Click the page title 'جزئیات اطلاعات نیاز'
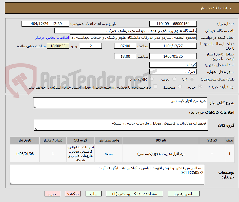Image resolution: width=239 pixels, height=202 pixels. pyautogui.click(x=216, y=8)
